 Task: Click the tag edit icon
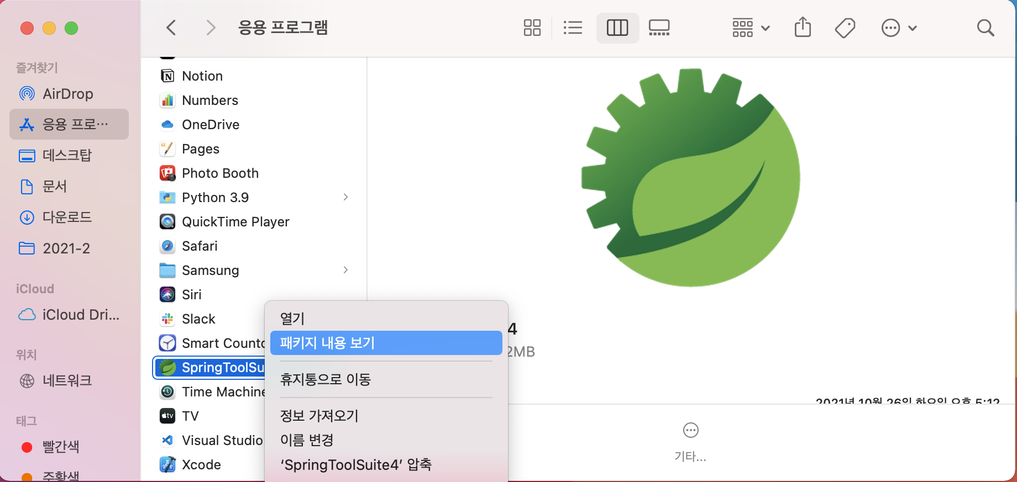coord(845,28)
